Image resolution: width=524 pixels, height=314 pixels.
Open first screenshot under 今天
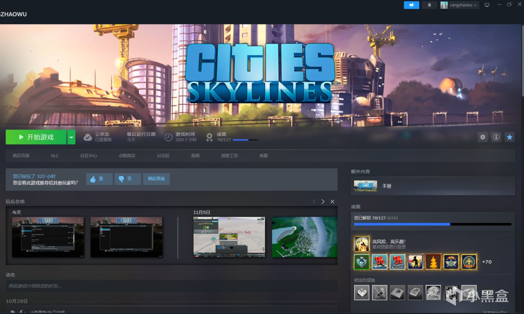click(x=48, y=237)
